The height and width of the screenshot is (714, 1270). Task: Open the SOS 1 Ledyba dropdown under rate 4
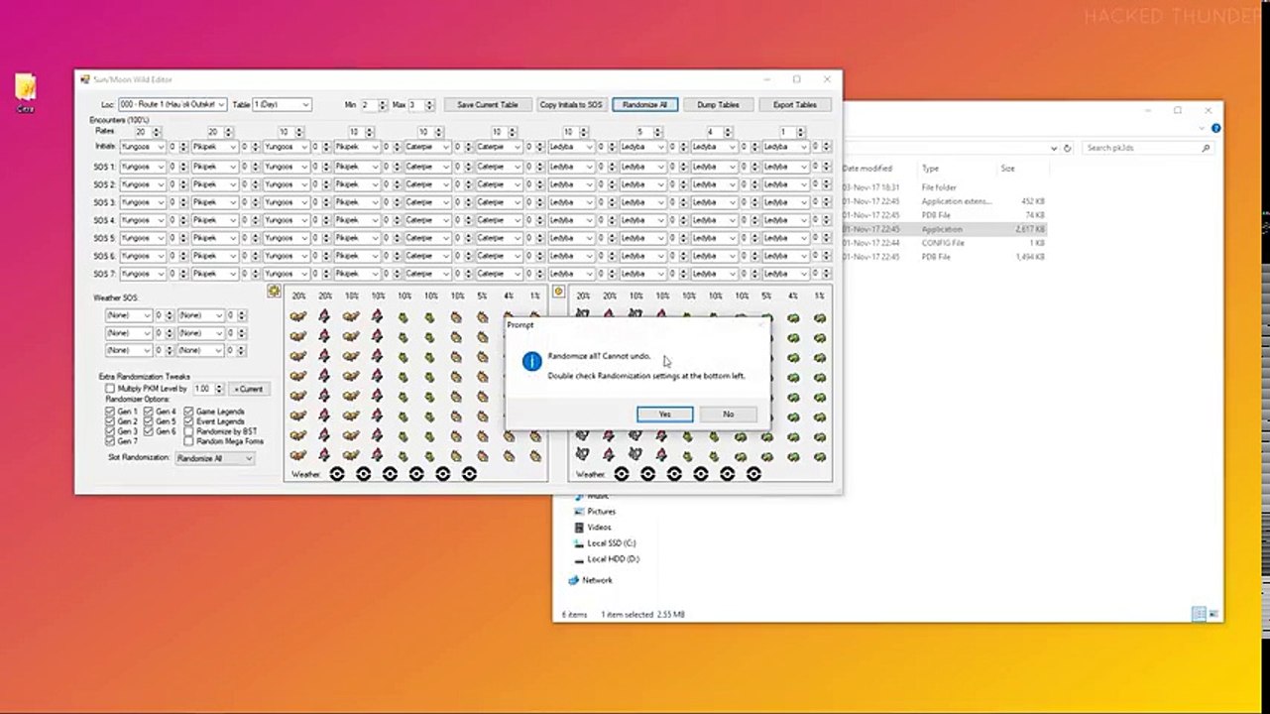715,167
